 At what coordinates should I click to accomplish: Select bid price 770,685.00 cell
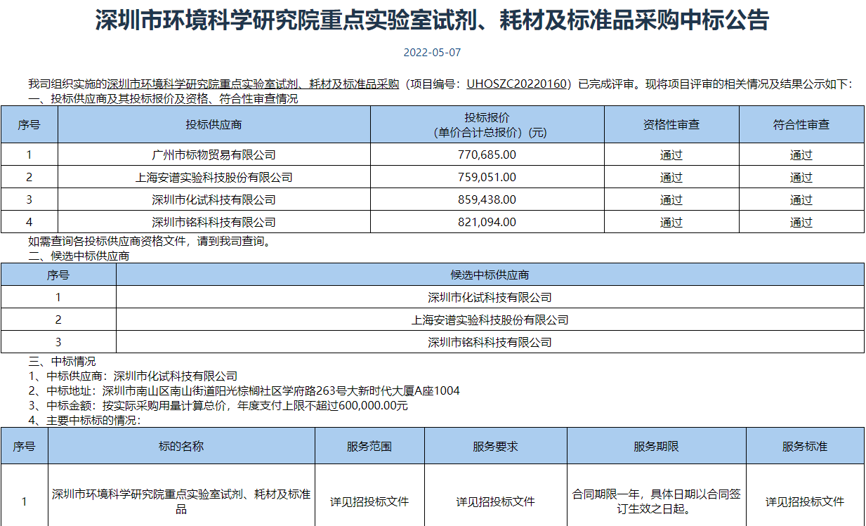point(487,154)
